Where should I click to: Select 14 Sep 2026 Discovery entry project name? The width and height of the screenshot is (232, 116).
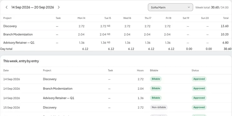(50, 79)
